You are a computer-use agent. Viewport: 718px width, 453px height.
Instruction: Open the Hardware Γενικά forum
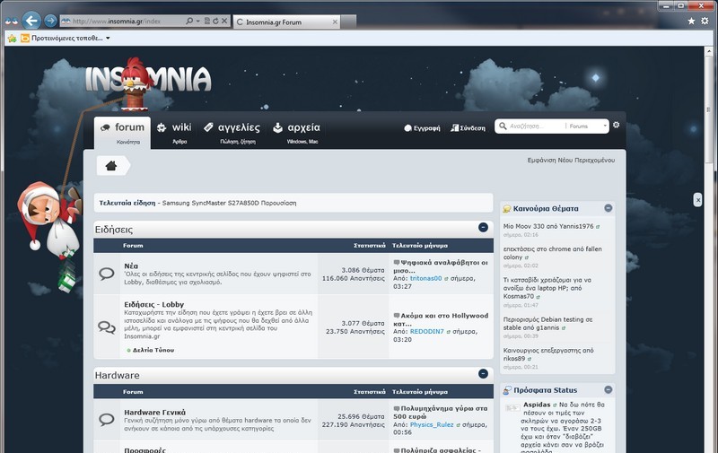coord(154,413)
